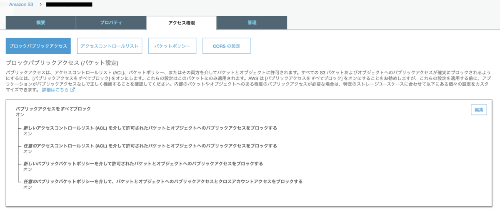Open the アクセスコントロールリスト section
The width and height of the screenshot is (500, 217).
pos(110,46)
